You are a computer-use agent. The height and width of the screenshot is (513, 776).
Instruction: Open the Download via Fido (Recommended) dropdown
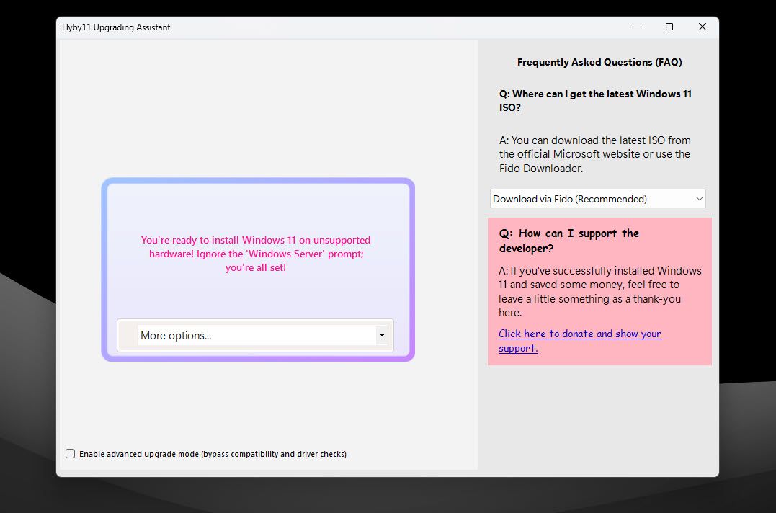tap(598, 199)
